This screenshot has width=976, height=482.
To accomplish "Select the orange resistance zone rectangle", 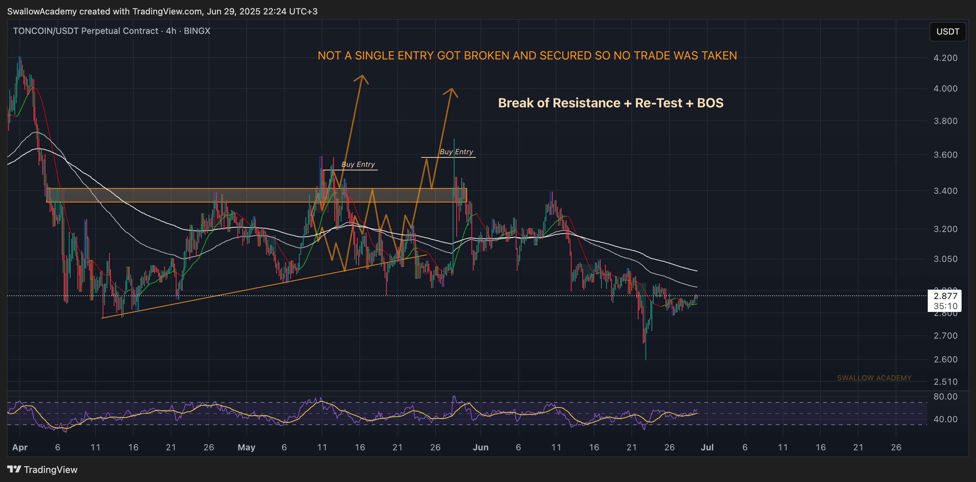I will pyautogui.click(x=256, y=195).
